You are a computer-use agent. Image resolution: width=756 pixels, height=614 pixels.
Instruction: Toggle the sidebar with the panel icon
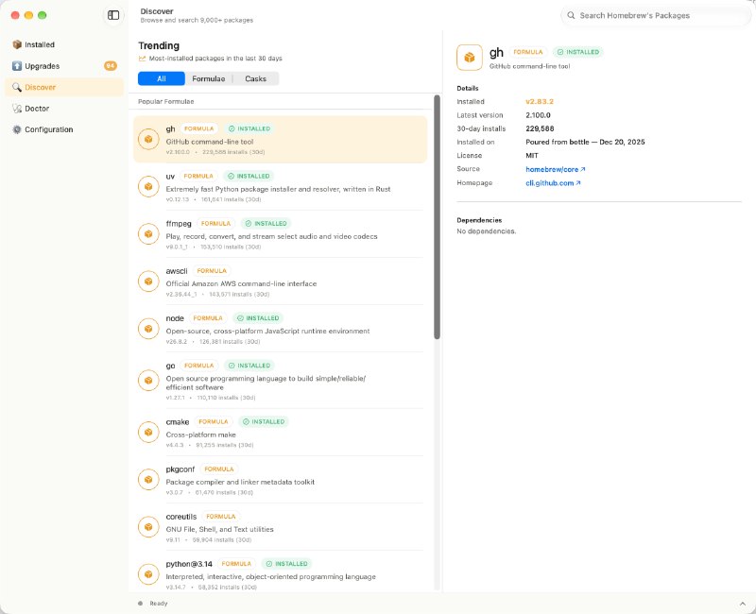point(113,15)
